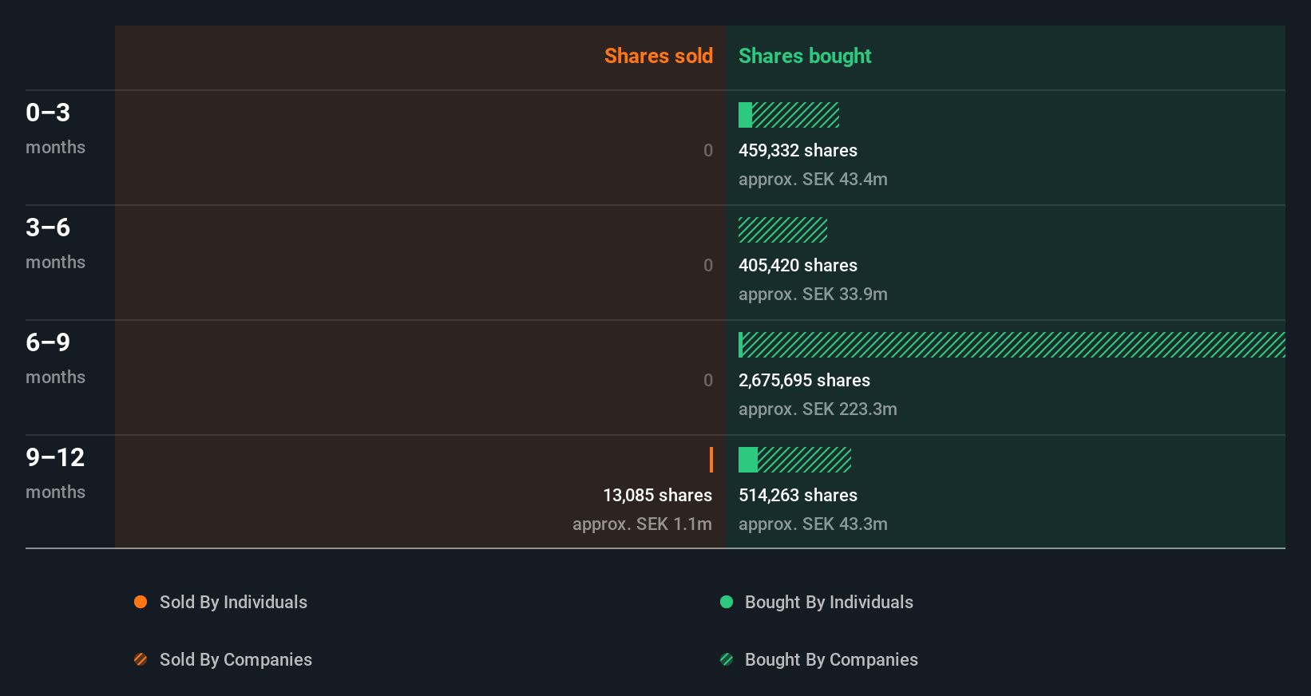The image size is (1311, 696).
Task: Click the Shares sold column header
Action: pyautogui.click(x=659, y=56)
